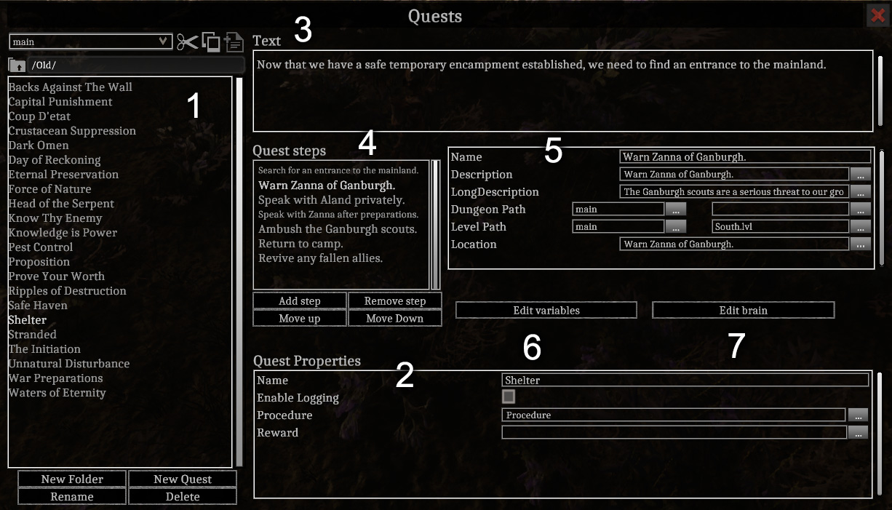Select quest Waters of Eternity
Screen dimensions: 892x510
point(57,393)
